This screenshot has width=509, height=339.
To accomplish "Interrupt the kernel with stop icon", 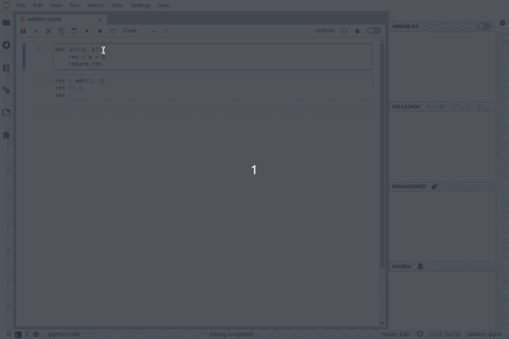I will [x=100, y=31].
